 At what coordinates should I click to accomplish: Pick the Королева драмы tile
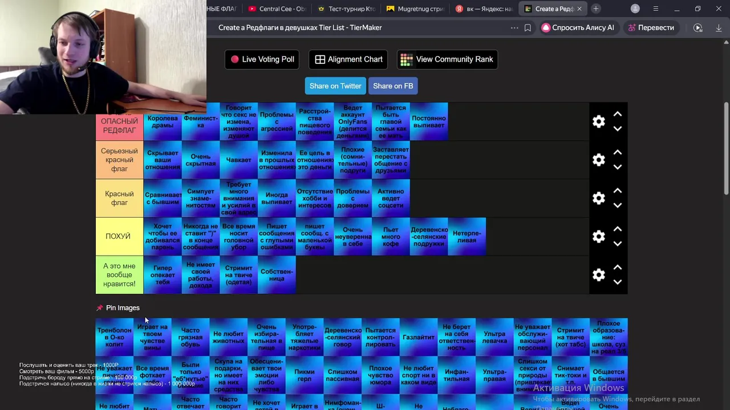[163, 122]
